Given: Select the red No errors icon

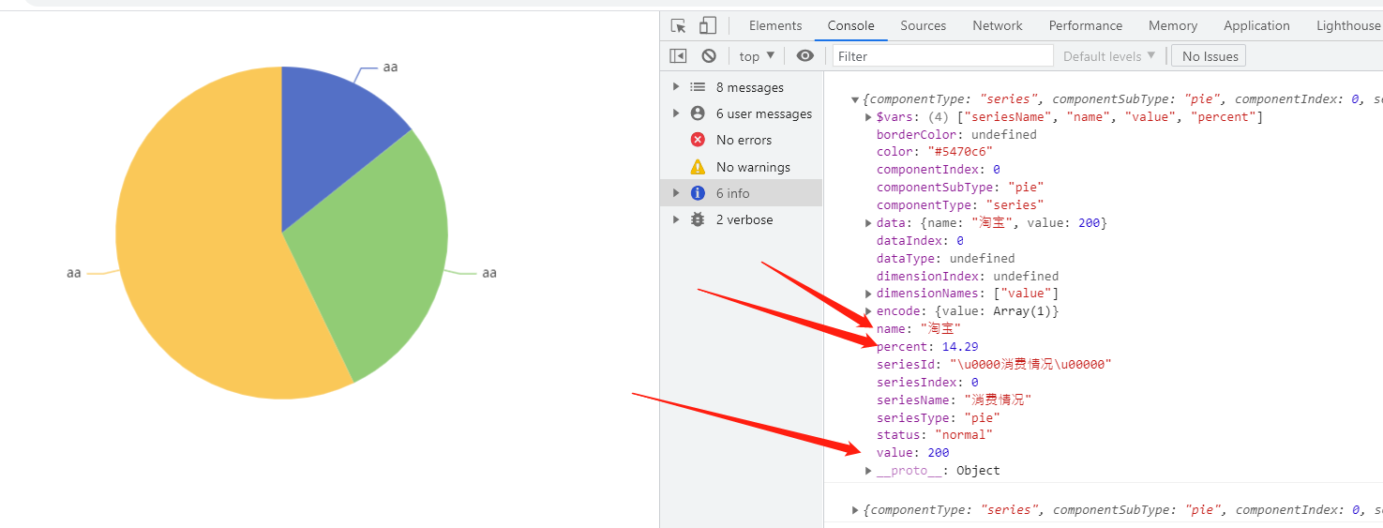Looking at the screenshot, I should pos(698,140).
